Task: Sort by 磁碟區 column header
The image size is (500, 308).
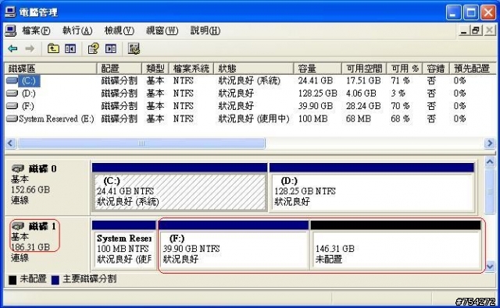Action: tap(51, 69)
